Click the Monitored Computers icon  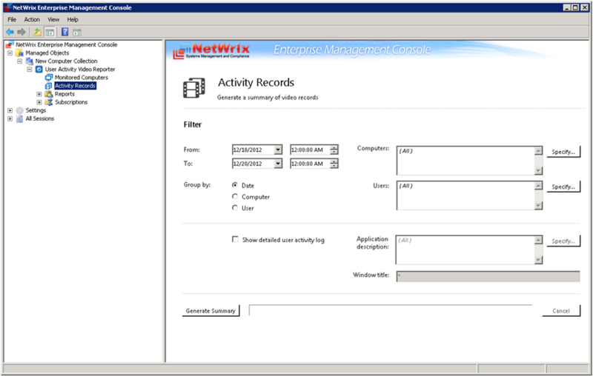click(x=49, y=78)
